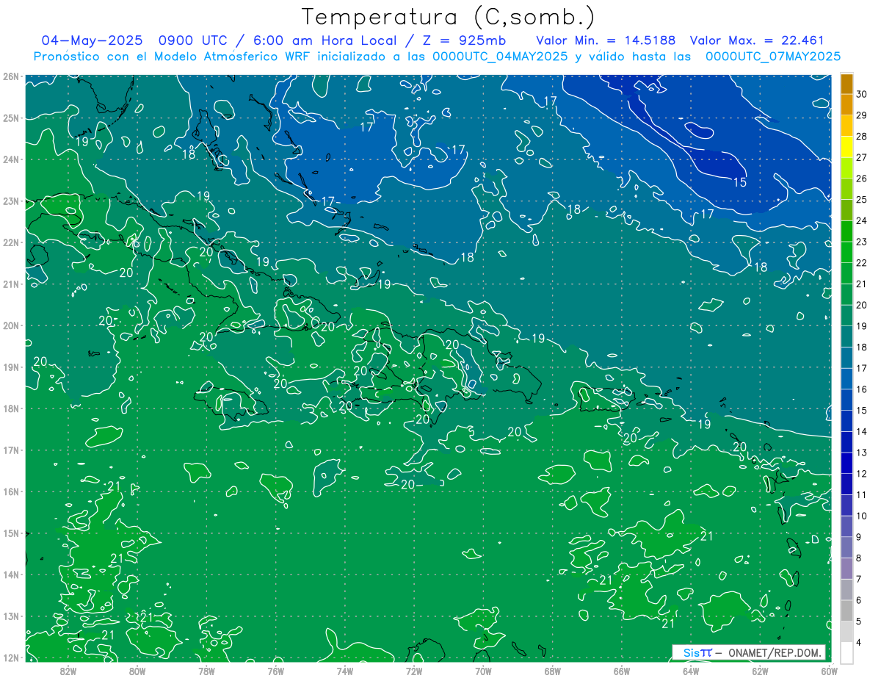Click the 12N latitude axis label
The height and width of the screenshot is (681, 881).
click(10, 657)
